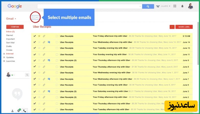The width and height of the screenshot is (200, 114).
Task: Open the notifications bell
Action: coord(182,6)
